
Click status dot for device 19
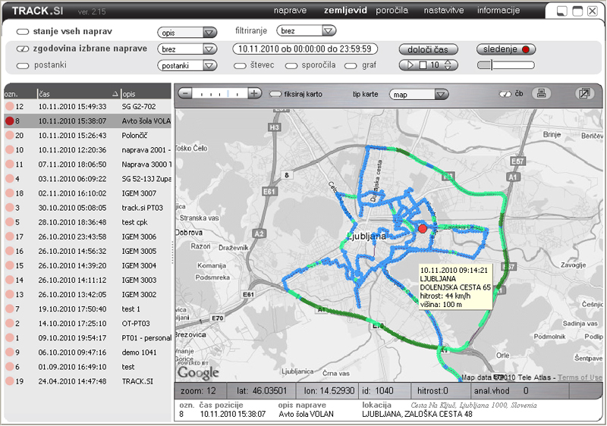click(9, 381)
